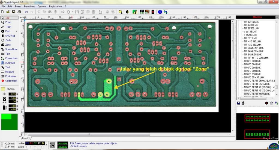Select the Measure tool
The image size is (279, 150).
(x=7, y=72)
